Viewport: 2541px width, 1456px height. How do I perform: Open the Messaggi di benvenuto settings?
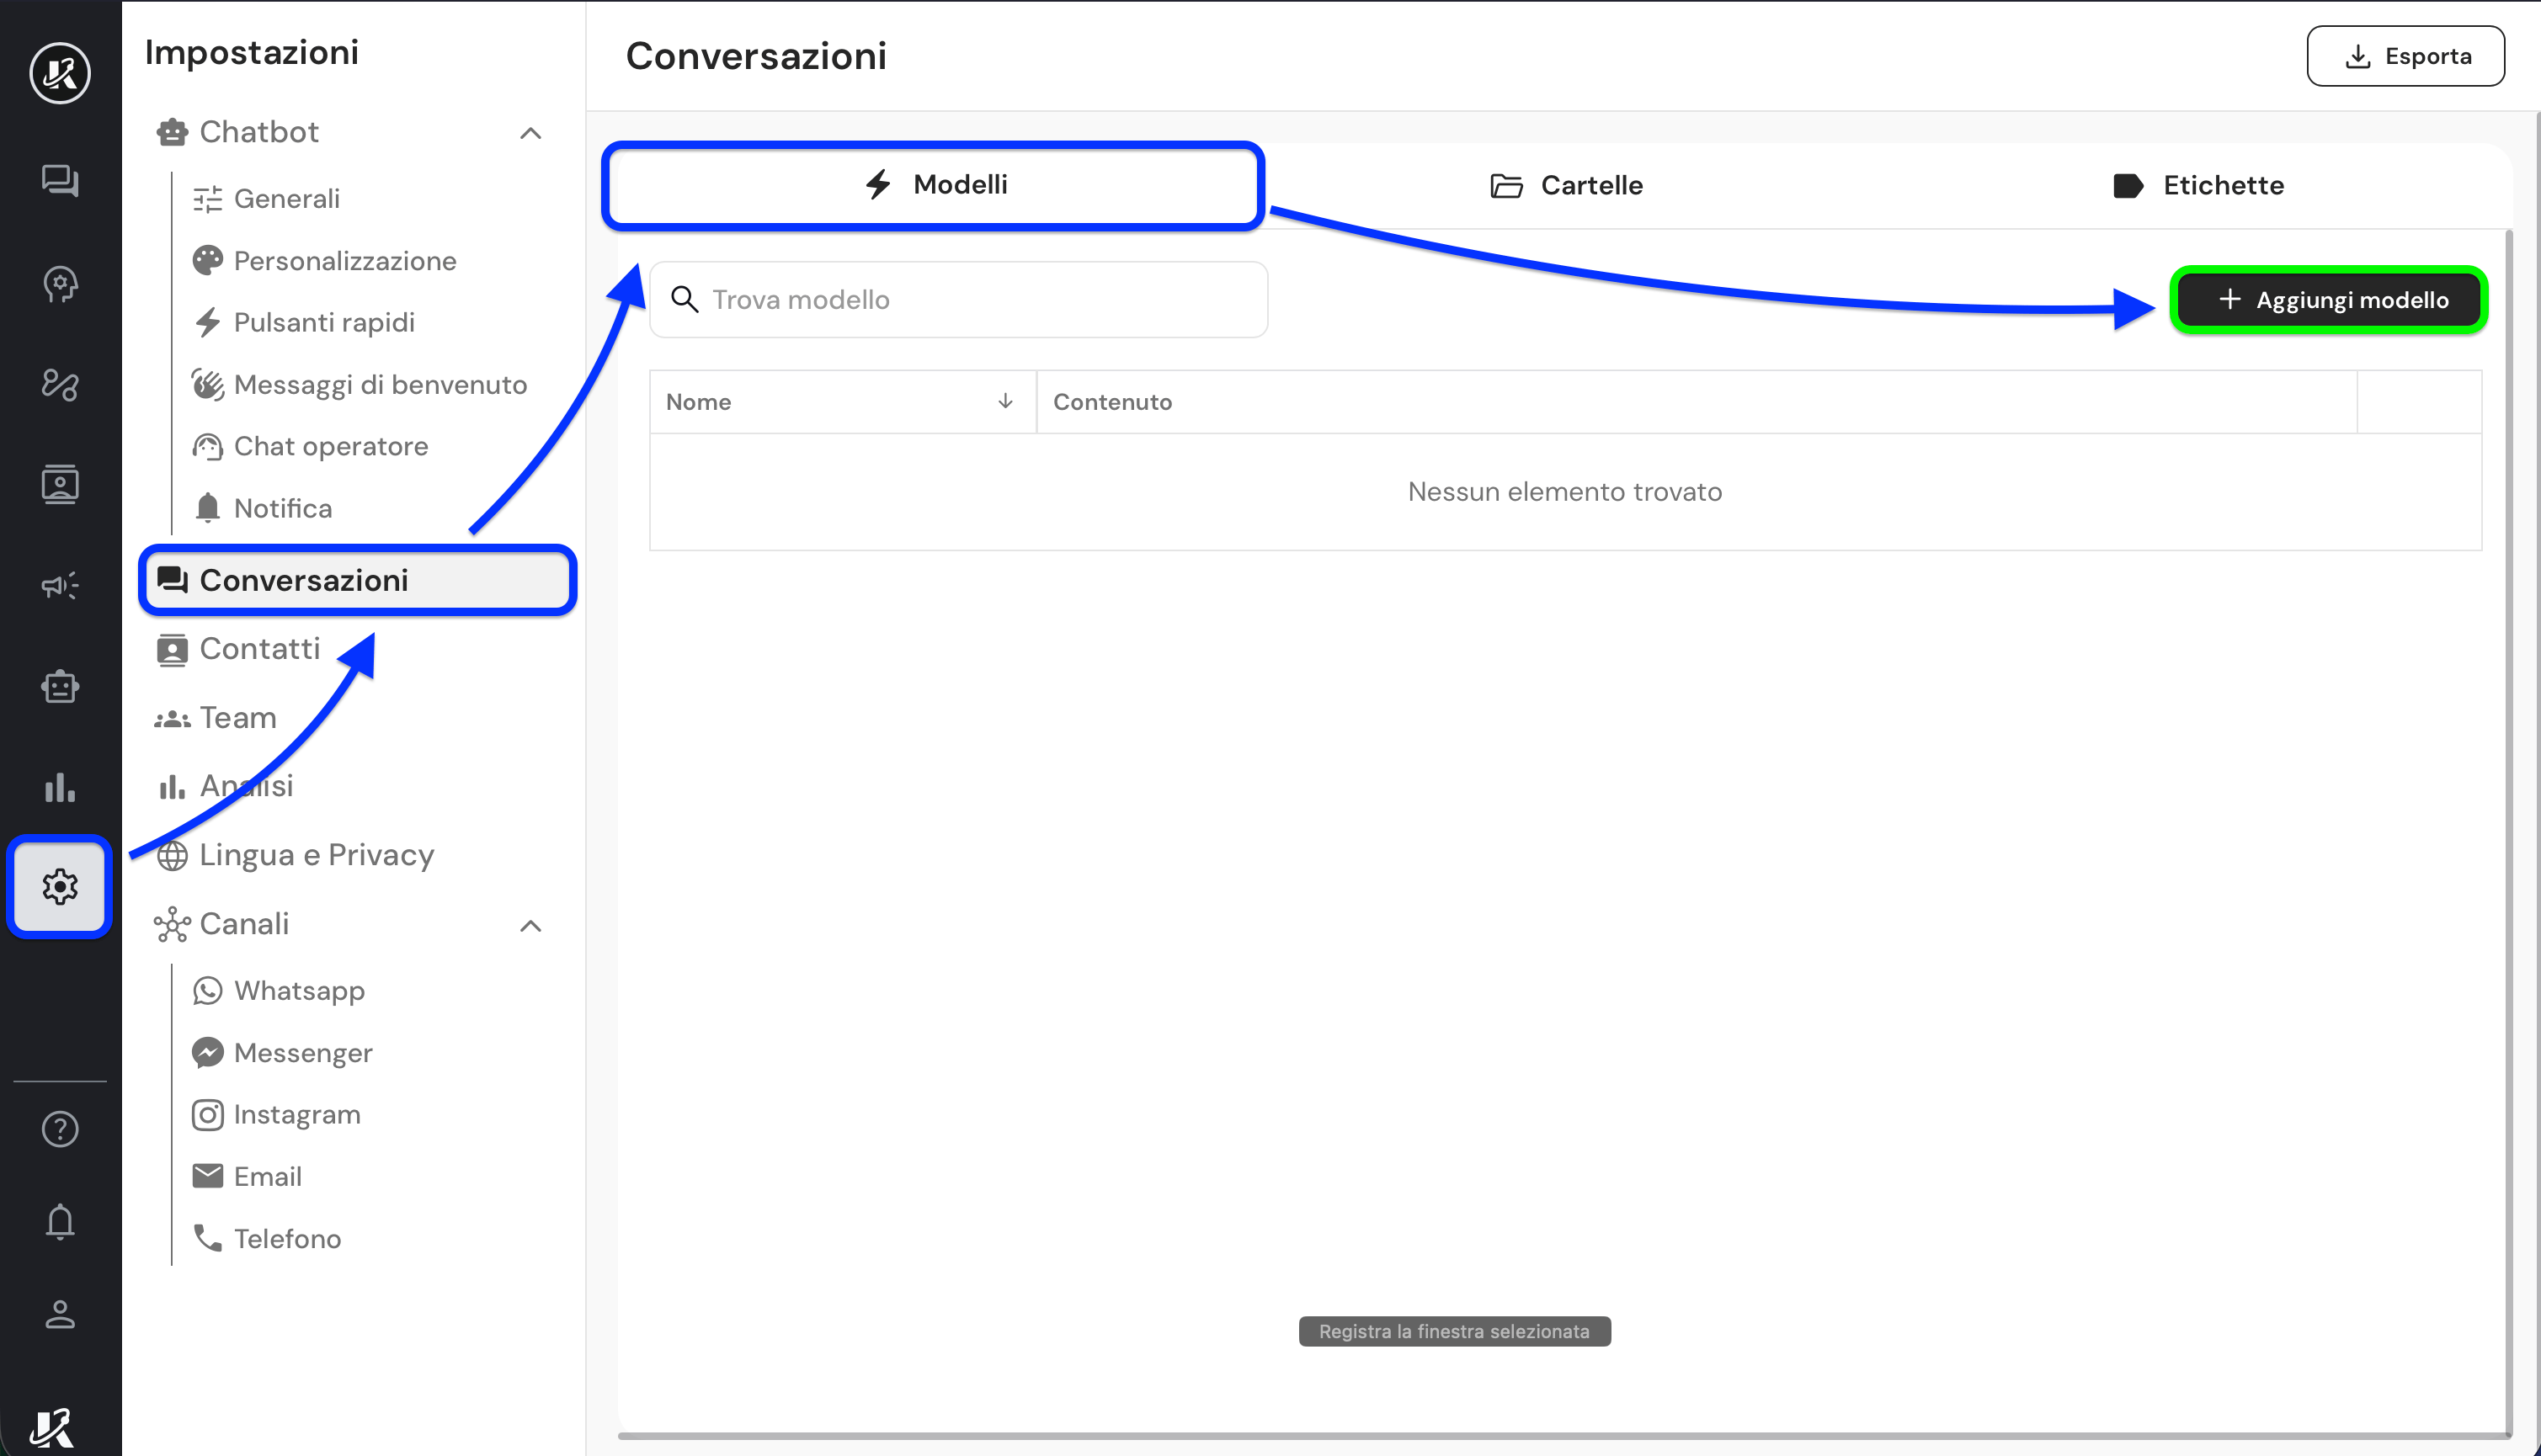point(379,385)
